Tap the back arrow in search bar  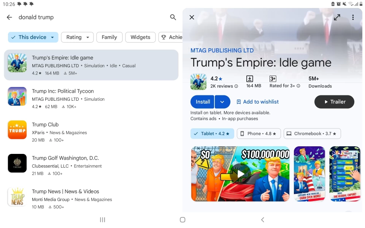10,17
